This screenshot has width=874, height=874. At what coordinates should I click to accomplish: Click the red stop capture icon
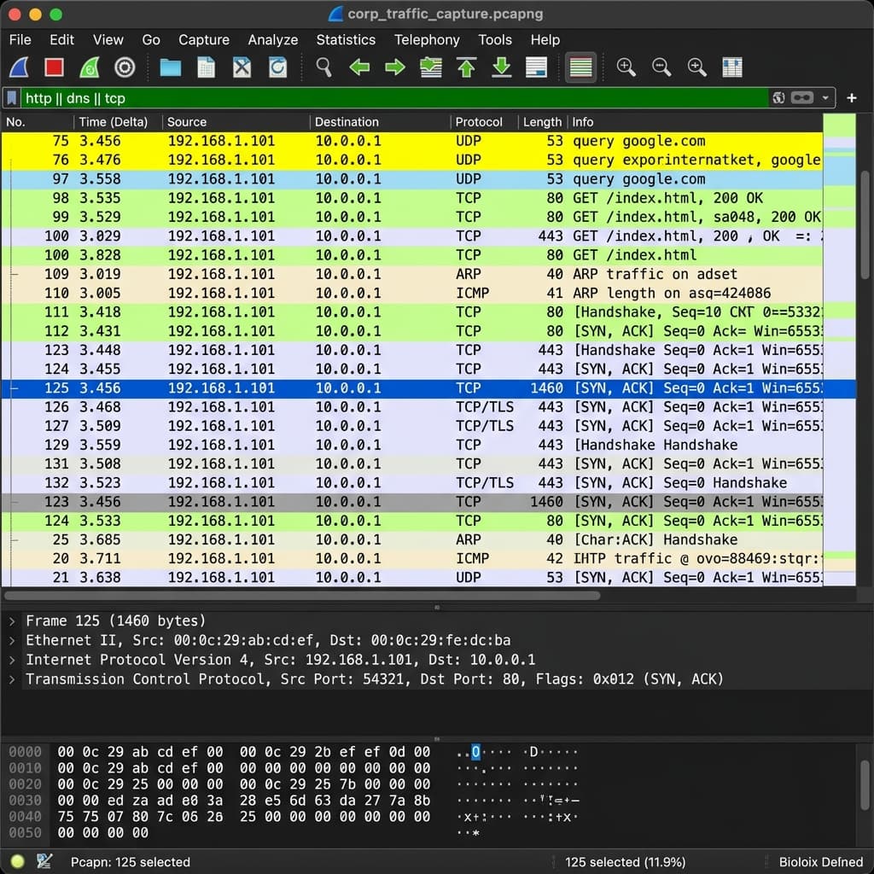(x=53, y=67)
